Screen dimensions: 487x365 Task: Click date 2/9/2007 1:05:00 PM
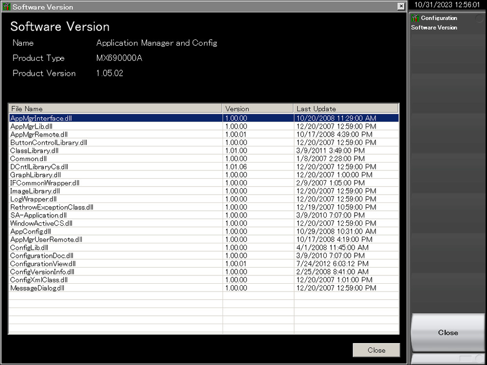click(x=331, y=183)
